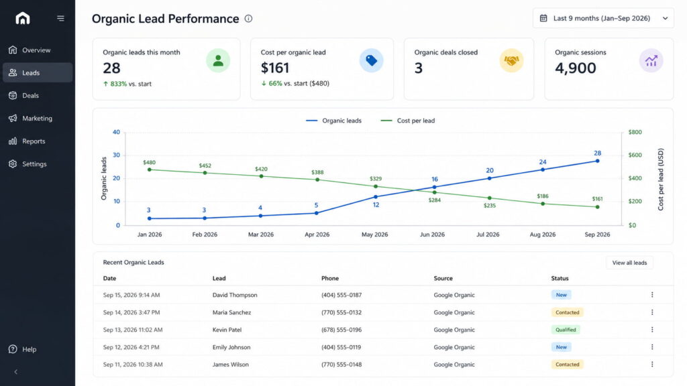This screenshot has width=687, height=386.
Task: Toggle the Organic leads legend item
Action: 334,121
